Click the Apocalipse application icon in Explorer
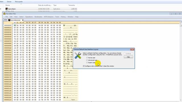 pyautogui.click(x=7, y=9)
